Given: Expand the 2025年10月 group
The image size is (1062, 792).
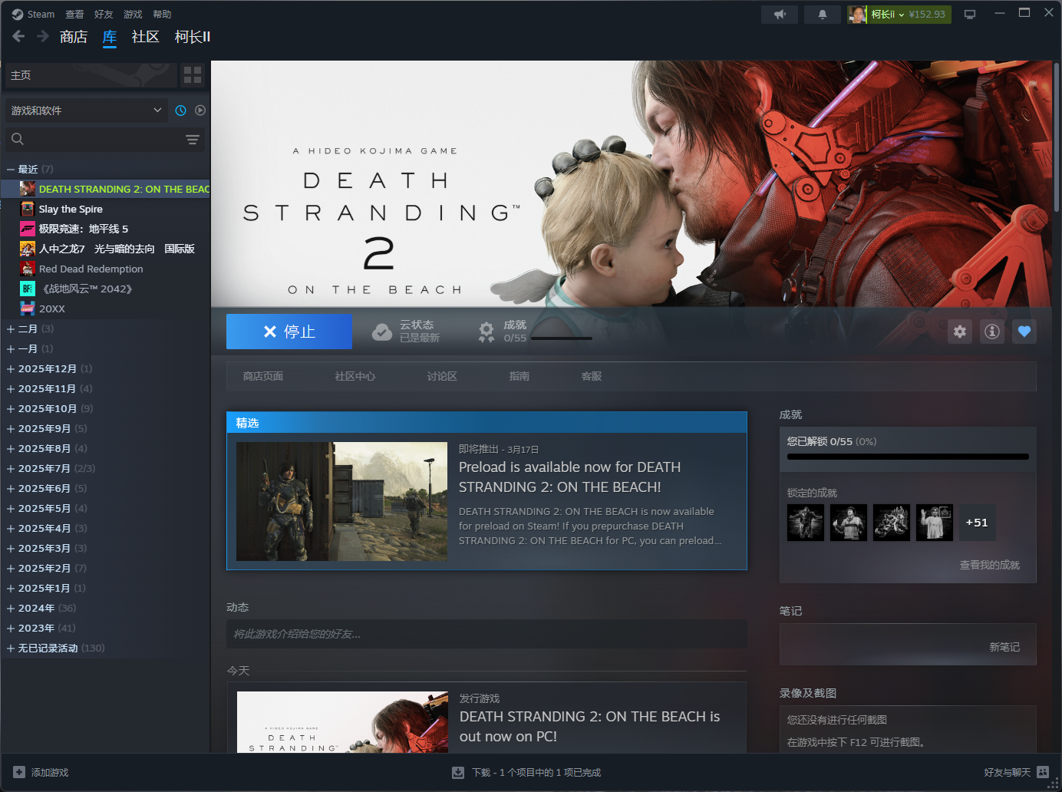Looking at the screenshot, I should [11, 409].
